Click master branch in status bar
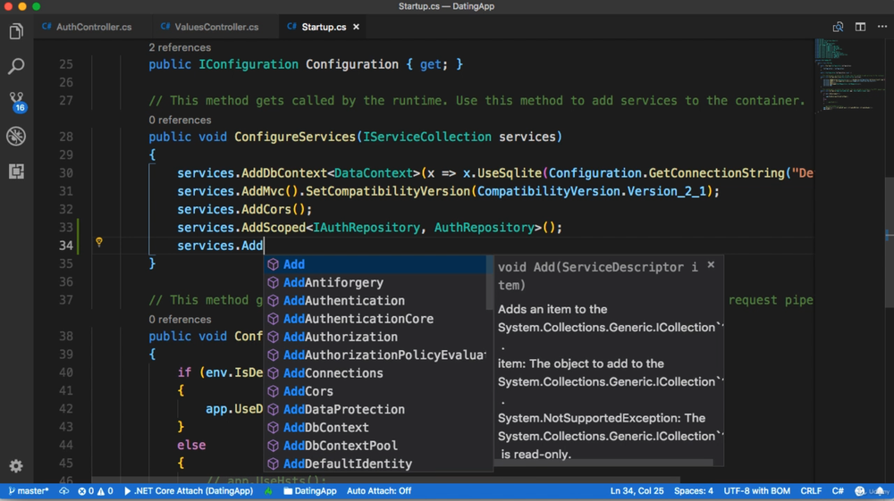 pyautogui.click(x=29, y=491)
